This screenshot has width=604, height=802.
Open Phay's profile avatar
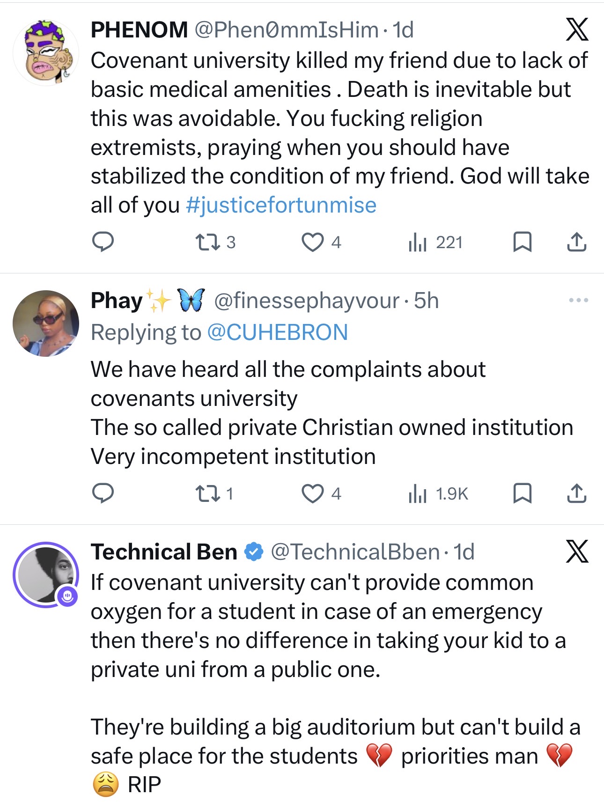pos(45,324)
